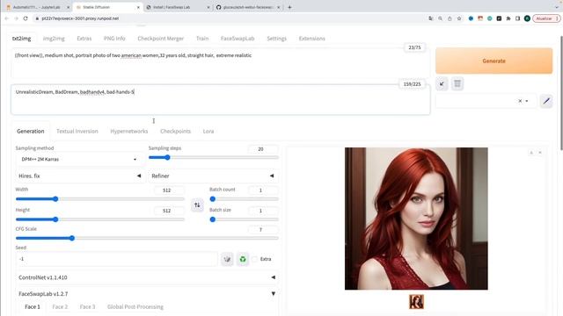Select the txt2img tab

click(x=21, y=39)
